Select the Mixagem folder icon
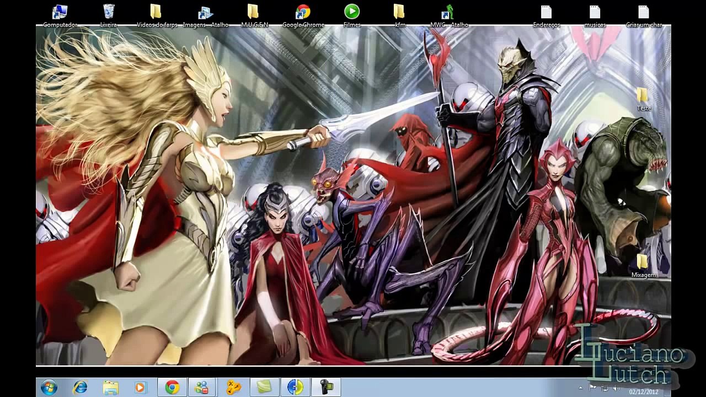 (644, 266)
